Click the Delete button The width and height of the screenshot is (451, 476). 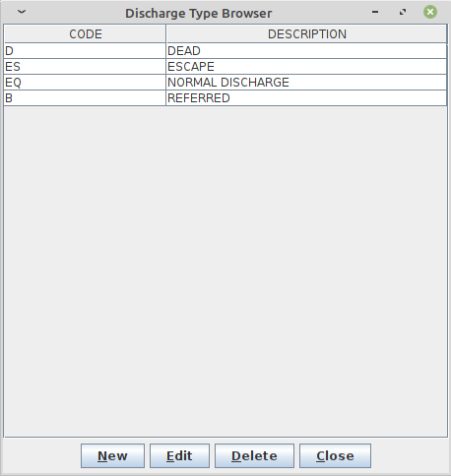coord(254,455)
